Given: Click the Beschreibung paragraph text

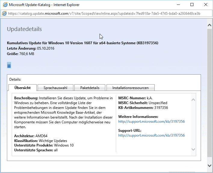Looking at the screenshot, I should point(63,113).
